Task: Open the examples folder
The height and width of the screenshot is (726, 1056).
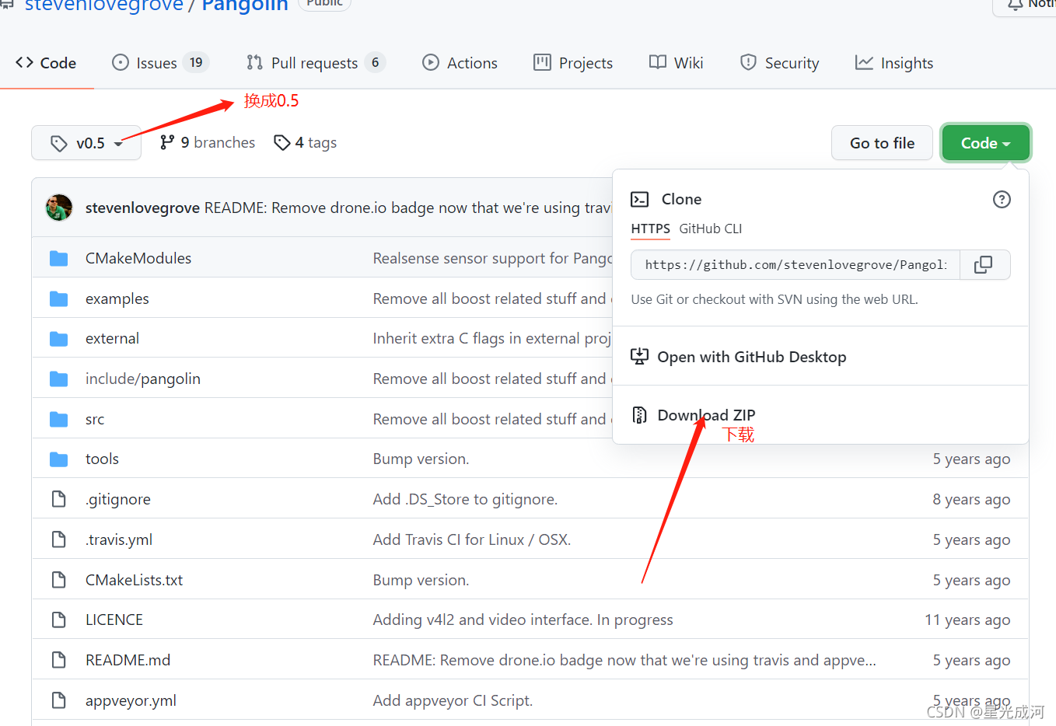Action: pyautogui.click(x=117, y=298)
